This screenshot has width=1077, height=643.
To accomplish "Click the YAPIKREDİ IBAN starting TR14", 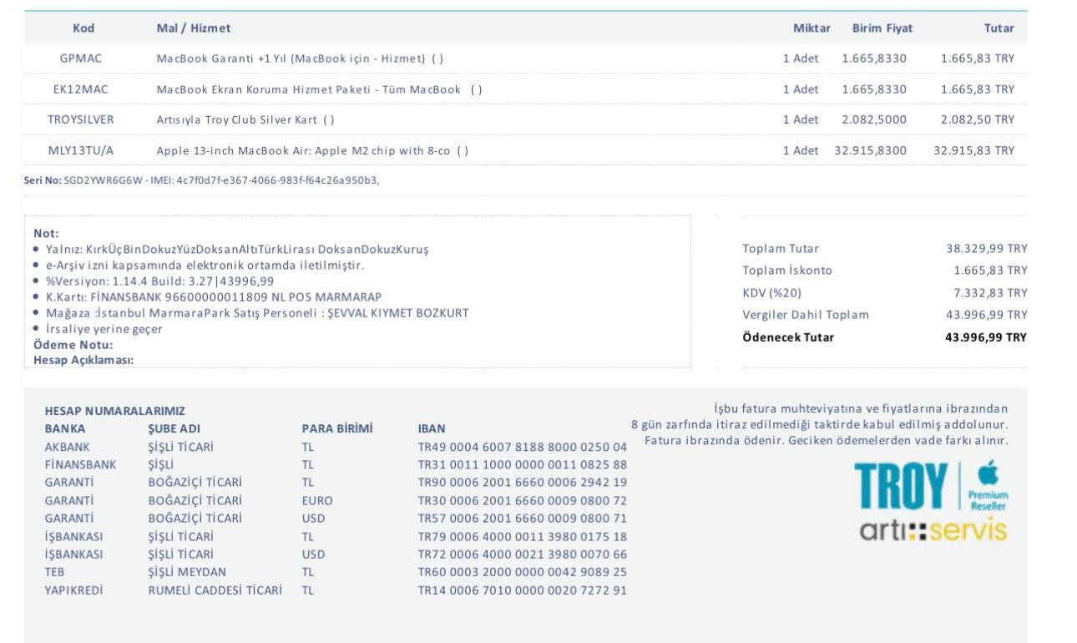I will coord(523,590).
